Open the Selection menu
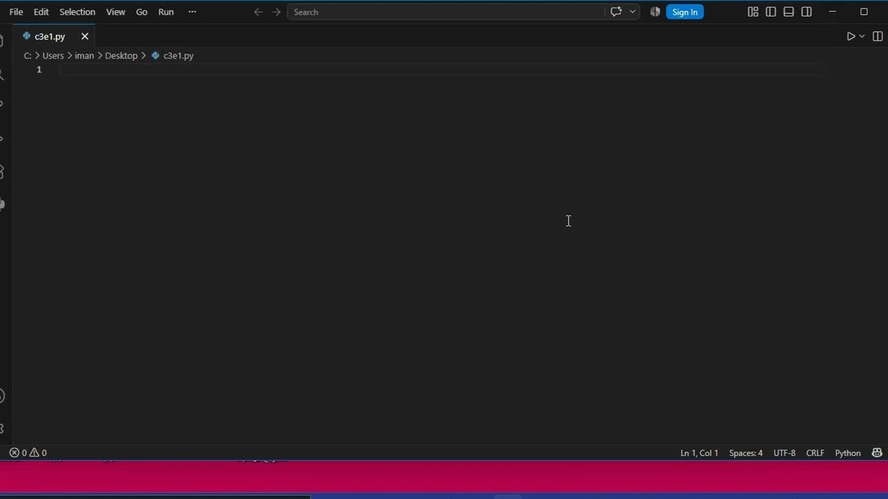The height and width of the screenshot is (499, 888). point(77,12)
